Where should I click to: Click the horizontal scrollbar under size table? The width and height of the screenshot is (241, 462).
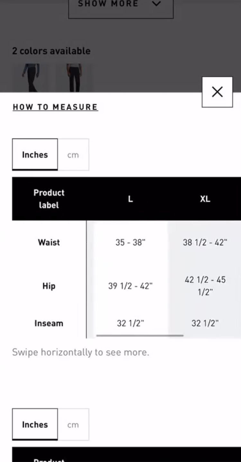point(140,335)
